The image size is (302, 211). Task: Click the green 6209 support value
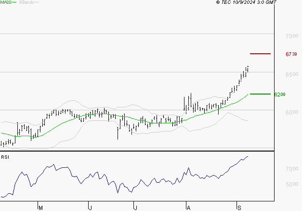(x=280, y=94)
